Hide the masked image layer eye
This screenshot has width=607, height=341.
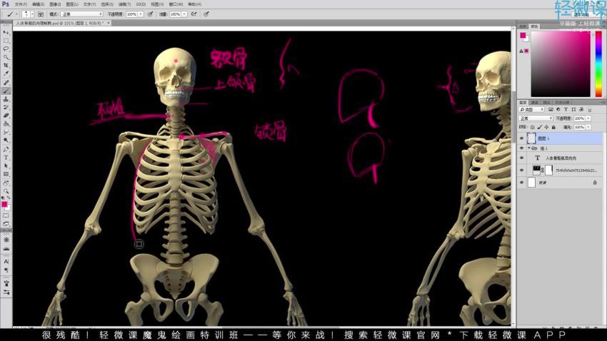(x=521, y=170)
